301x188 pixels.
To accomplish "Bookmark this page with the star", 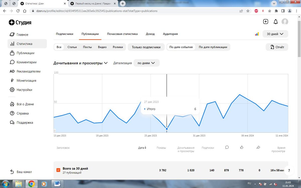I will coord(248,11).
